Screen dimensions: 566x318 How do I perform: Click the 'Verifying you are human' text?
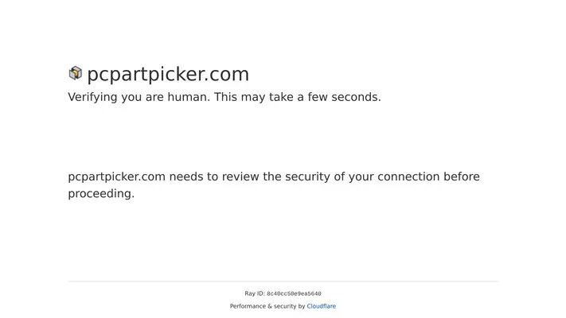pyautogui.click(x=139, y=97)
